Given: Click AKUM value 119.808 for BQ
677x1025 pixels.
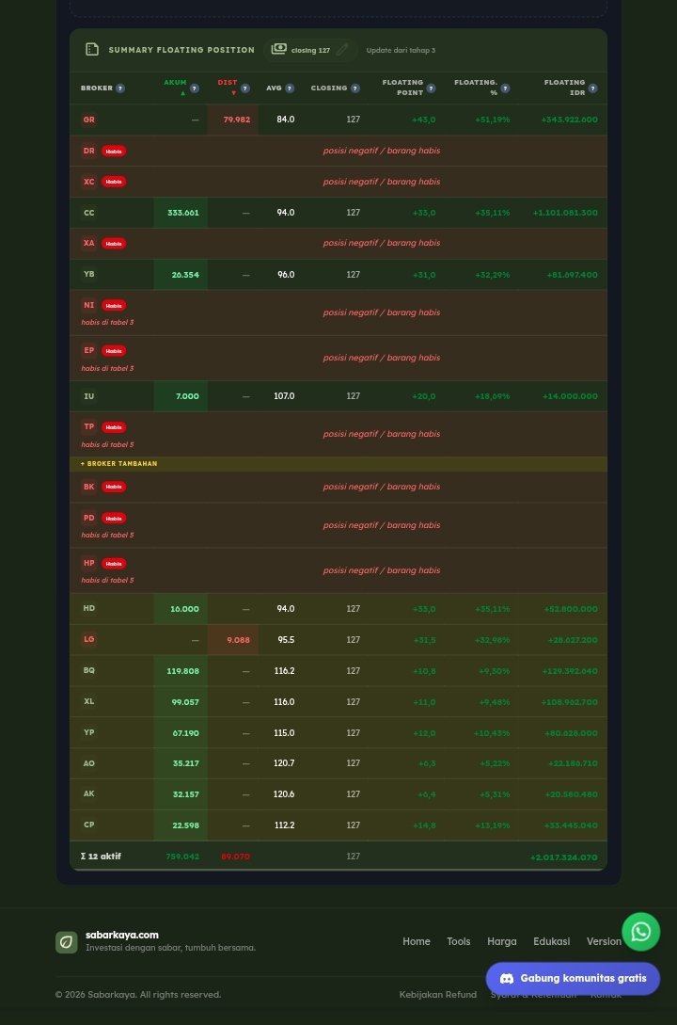Looking at the screenshot, I should pos(181,671).
